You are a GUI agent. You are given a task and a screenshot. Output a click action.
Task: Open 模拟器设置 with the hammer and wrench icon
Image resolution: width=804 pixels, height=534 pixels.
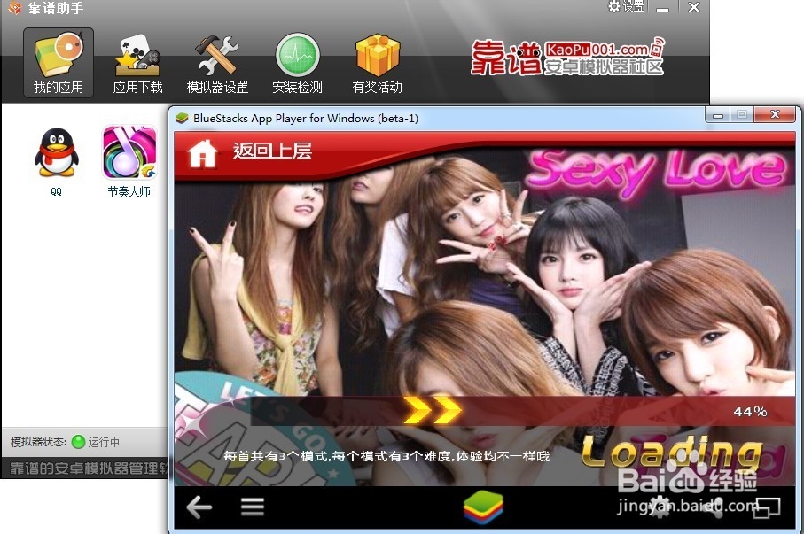click(217, 64)
